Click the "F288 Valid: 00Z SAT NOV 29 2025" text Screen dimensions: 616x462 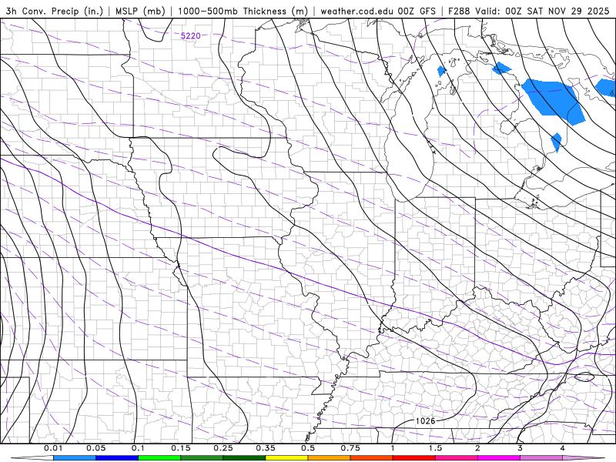click(528, 11)
